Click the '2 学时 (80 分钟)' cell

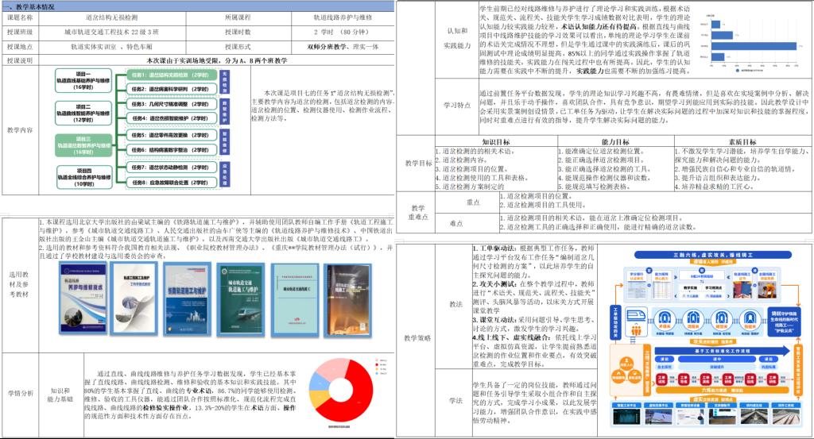[343, 32]
